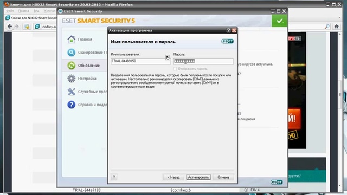Click the Отмена cancel button
This screenshot has height=195, width=347.
223,177
